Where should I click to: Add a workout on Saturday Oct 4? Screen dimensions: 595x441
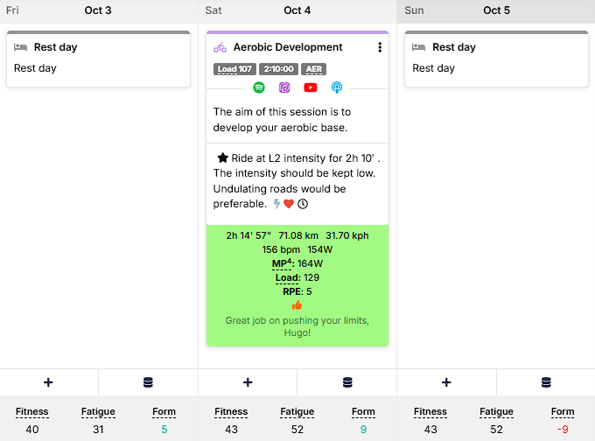(248, 382)
